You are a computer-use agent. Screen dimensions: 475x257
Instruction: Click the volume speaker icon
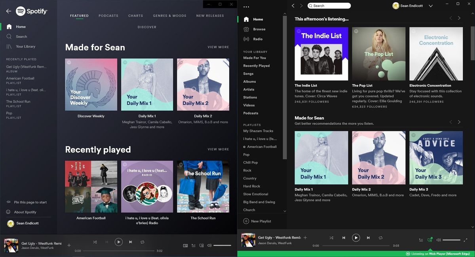click(x=439, y=240)
